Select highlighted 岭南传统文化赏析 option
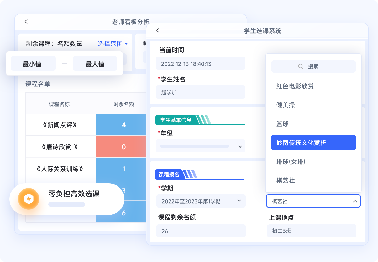The width and height of the screenshot is (378, 262). pyautogui.click(x=313, y=143)
